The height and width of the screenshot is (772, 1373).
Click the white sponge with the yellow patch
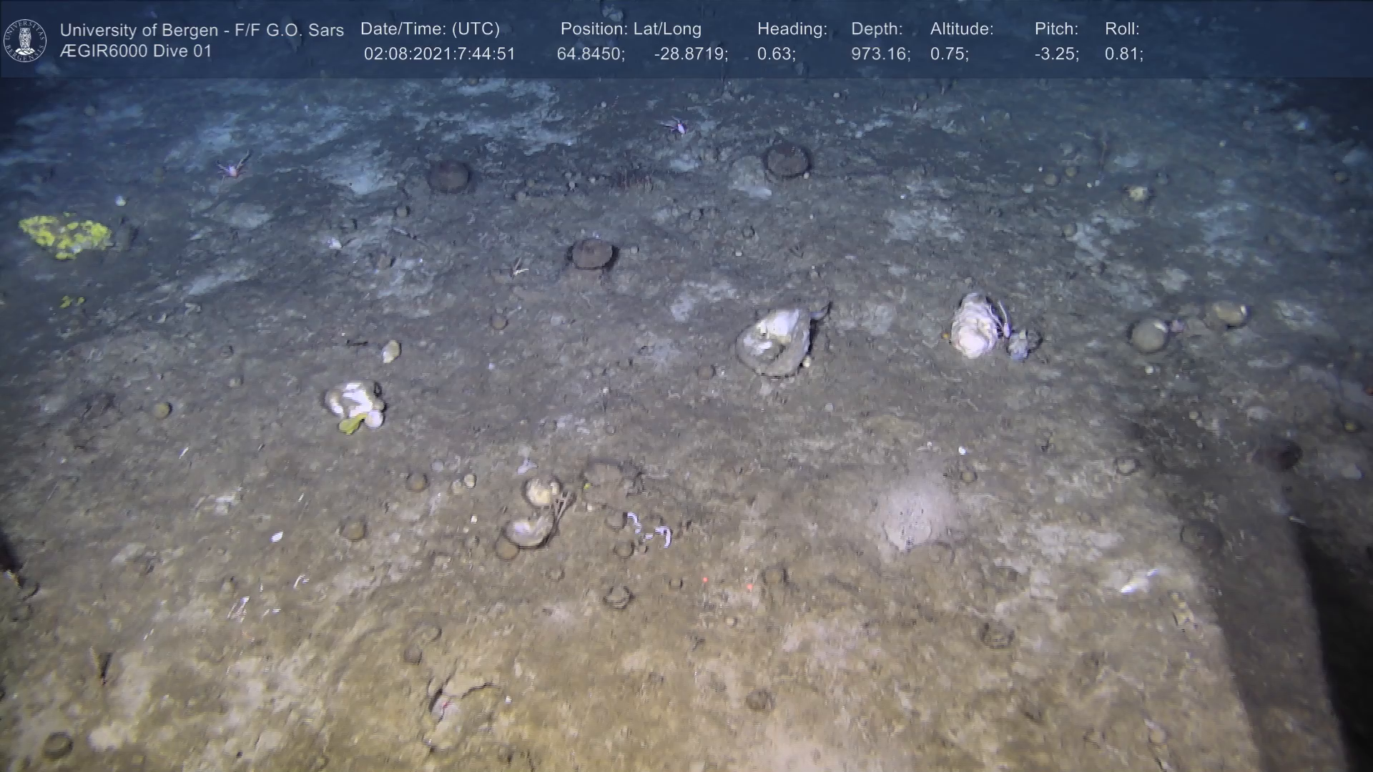pos(355,405)
